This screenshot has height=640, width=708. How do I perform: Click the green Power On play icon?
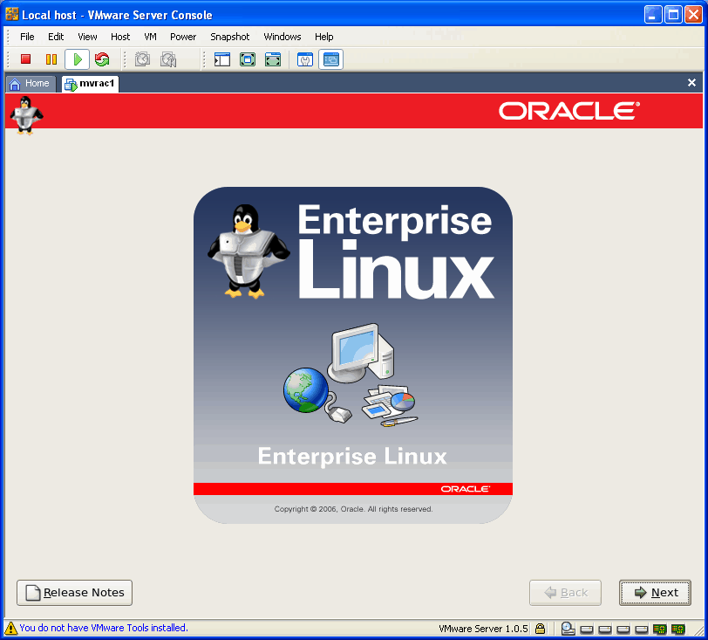[x=77, y=59]
